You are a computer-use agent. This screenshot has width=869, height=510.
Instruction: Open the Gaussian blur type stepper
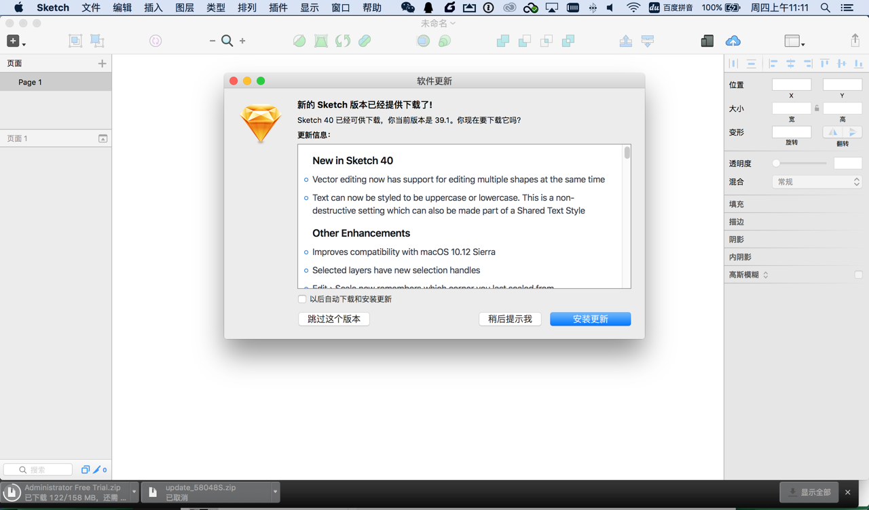pos(766,275)
